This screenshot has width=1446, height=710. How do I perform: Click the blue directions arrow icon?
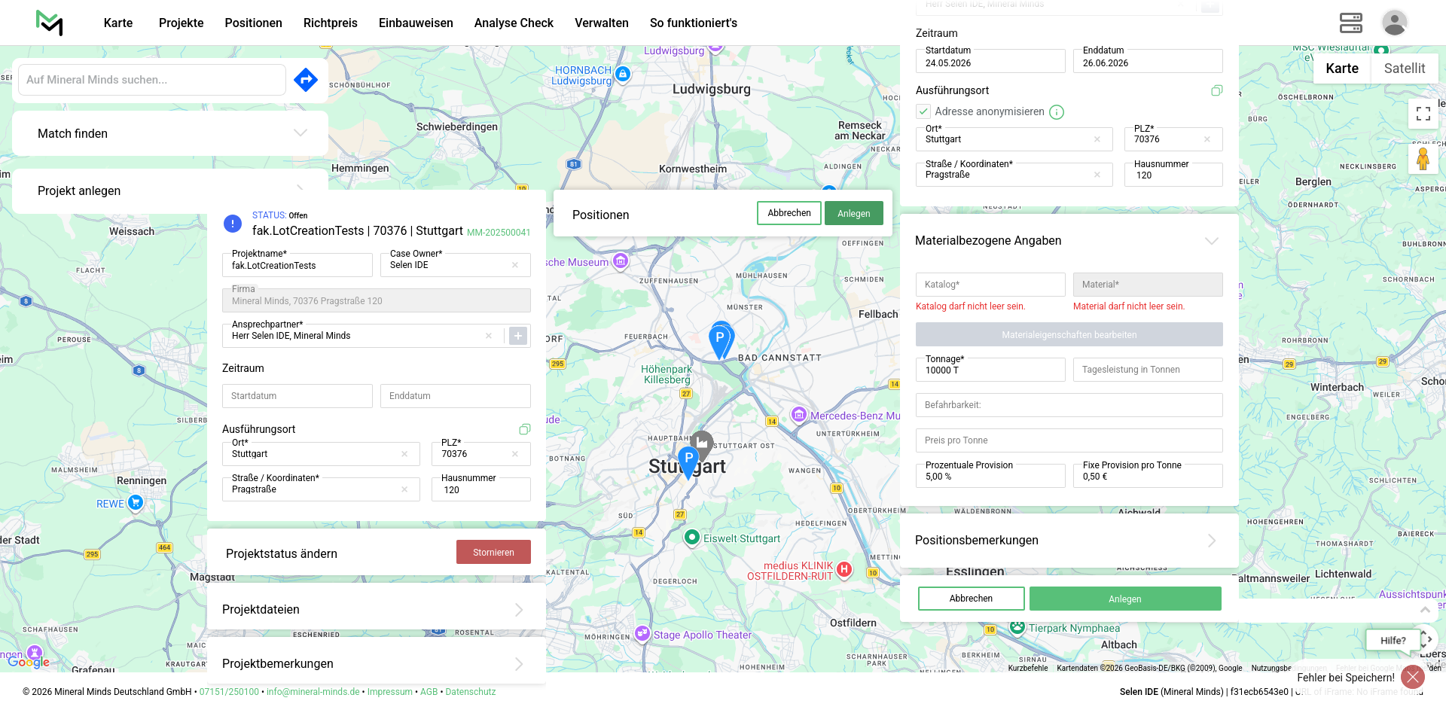tap(305, 80)
